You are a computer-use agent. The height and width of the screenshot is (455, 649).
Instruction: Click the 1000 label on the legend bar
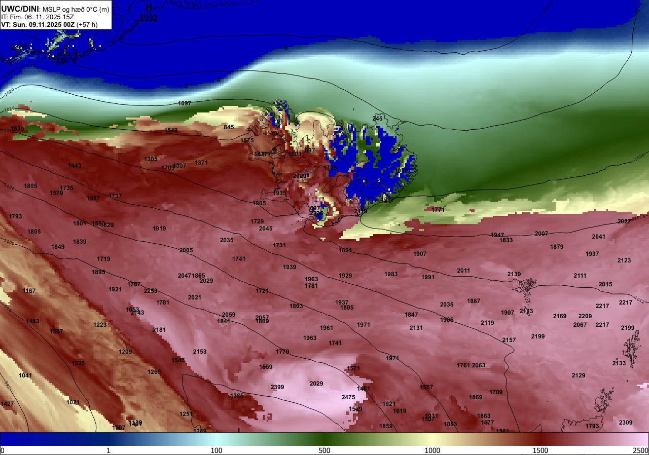(x=432, y=450)
